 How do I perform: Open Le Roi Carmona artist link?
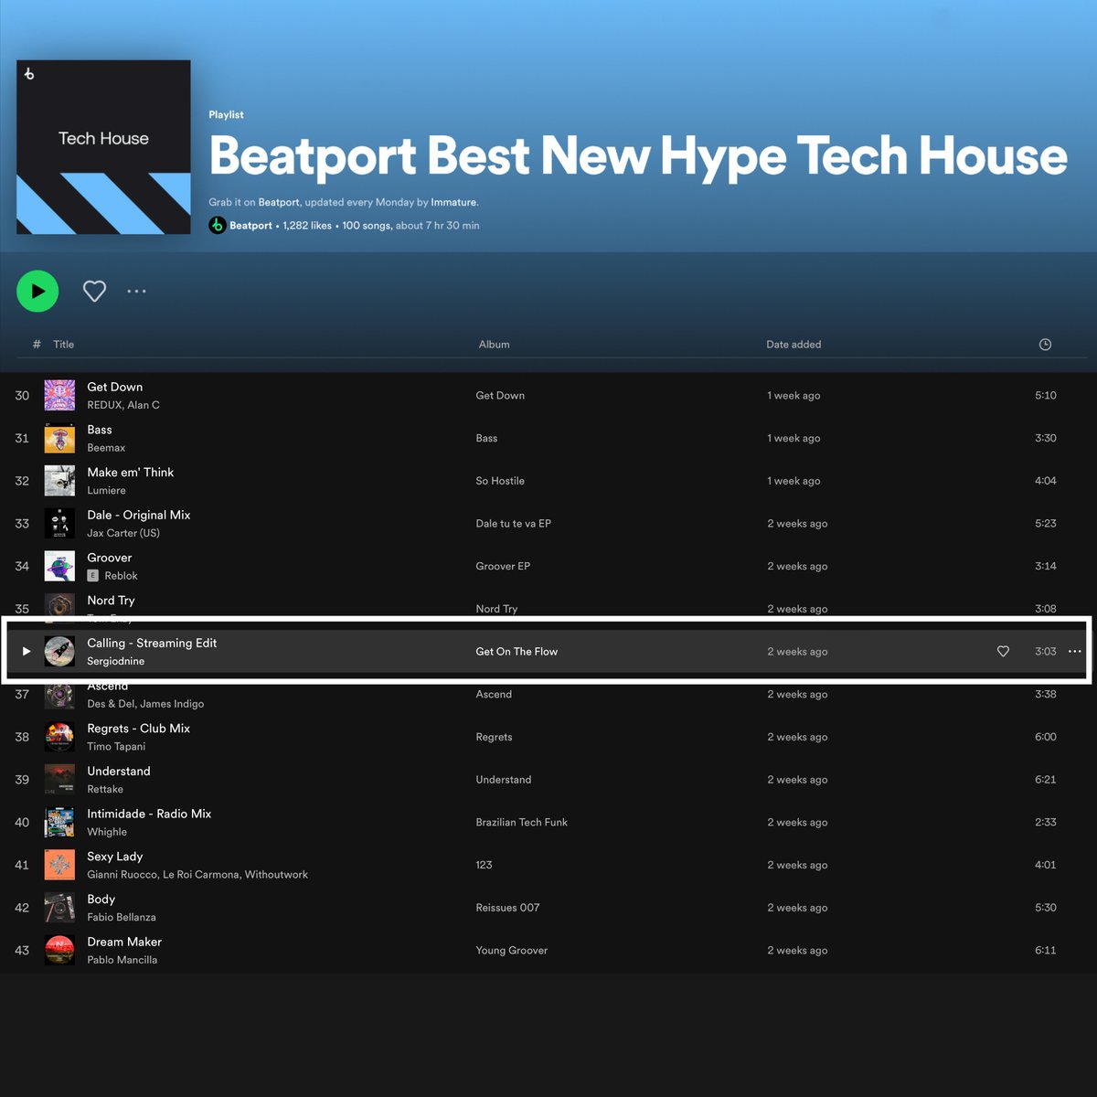coord(200,875)
